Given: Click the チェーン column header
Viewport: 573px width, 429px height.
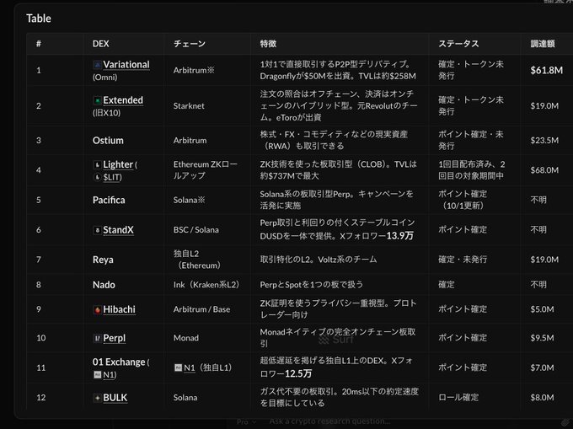Looking at the screenshot, I should pos(190,44).
